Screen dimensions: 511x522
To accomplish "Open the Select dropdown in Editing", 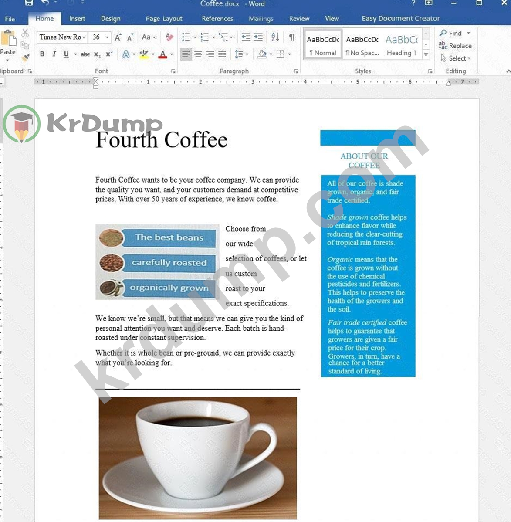I will [455, 58].
